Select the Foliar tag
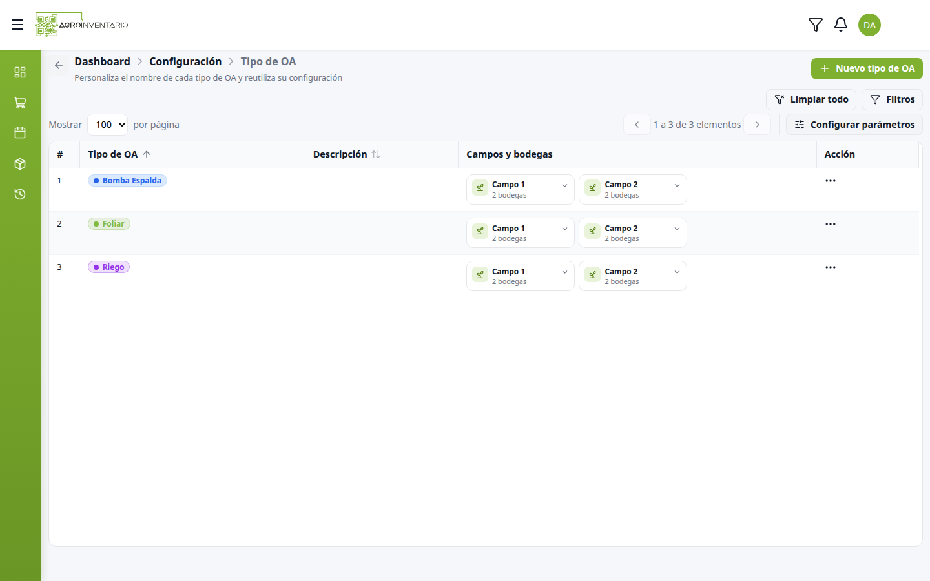This screenshot has width=930, height=581. tap(109, 224)
